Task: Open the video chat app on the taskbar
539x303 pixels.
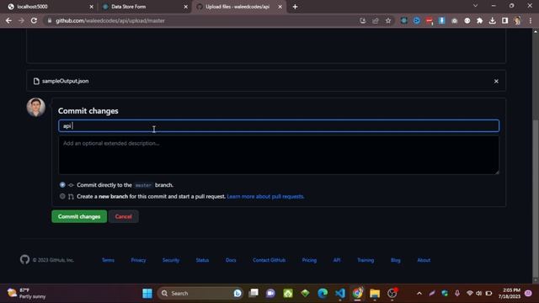Action: coord(270,293)
